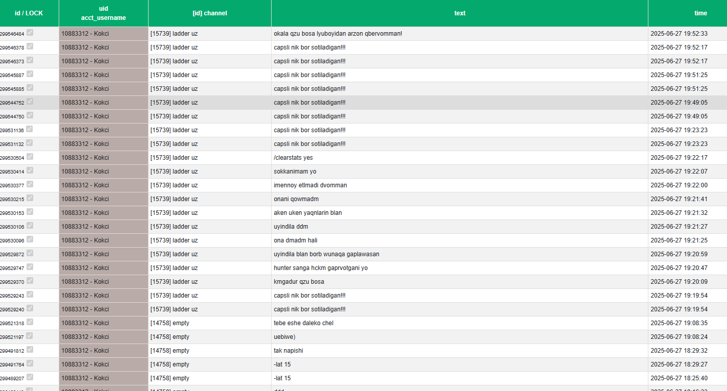Screen dimensions: 727x391
Task: Toggle LOCK checkbox for row 299544752
Action: point(30,102)
